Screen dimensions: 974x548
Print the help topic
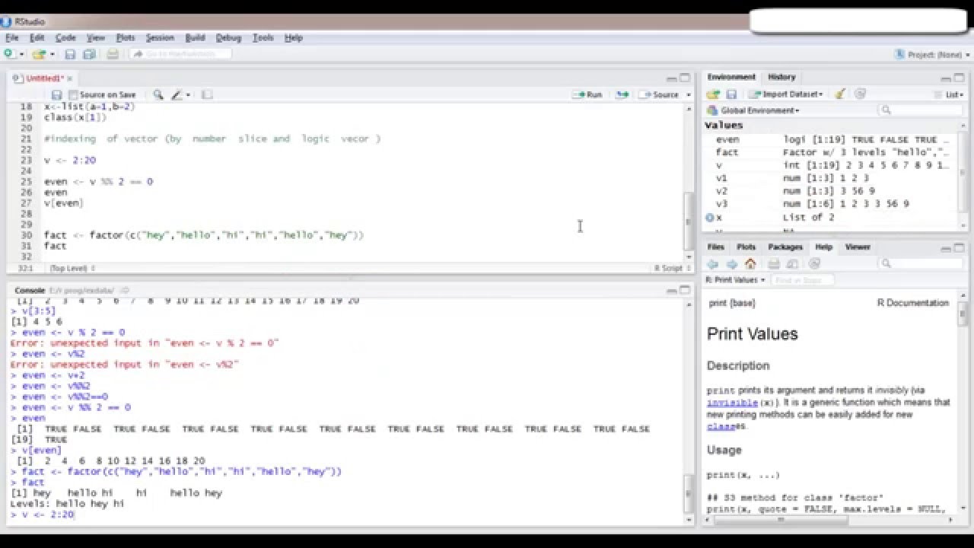pyautogui.click(x=773, y=264)
